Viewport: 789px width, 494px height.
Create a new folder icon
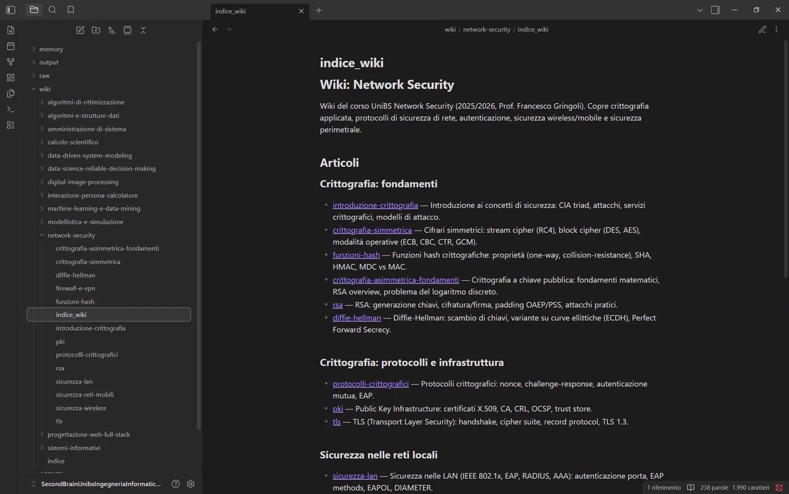click(96, 30)
